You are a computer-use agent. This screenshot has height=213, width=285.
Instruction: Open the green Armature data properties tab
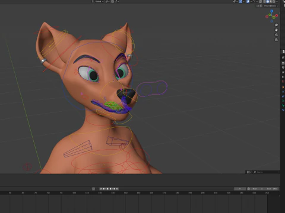coord(283,101)
